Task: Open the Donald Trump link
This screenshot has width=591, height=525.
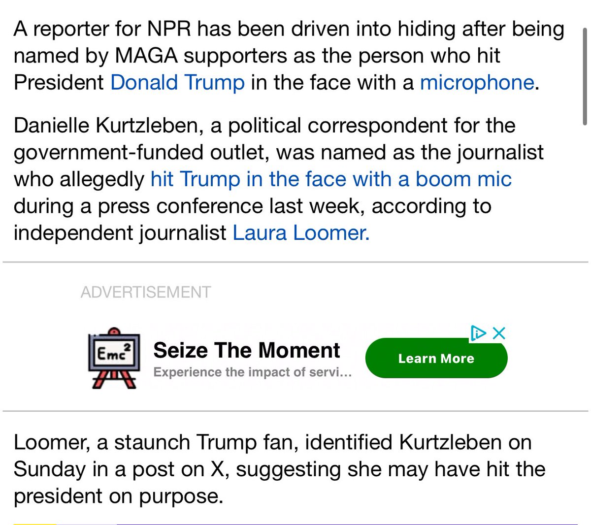Action: click(x=177, y=82)
